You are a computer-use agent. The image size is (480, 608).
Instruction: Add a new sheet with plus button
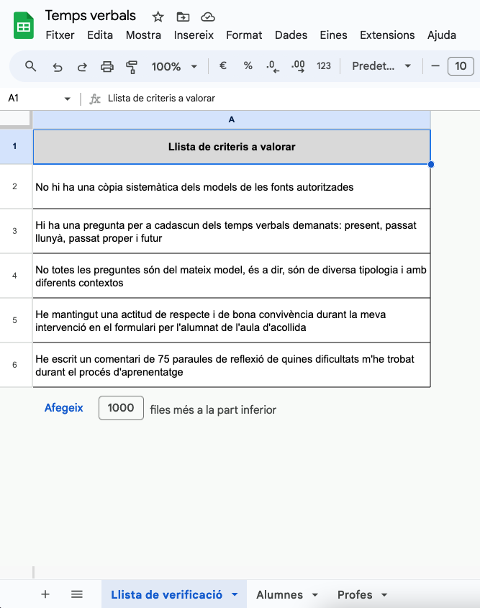45,594
